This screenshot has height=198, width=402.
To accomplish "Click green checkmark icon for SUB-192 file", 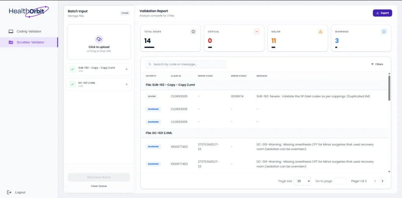I will [x=72, y=69].
